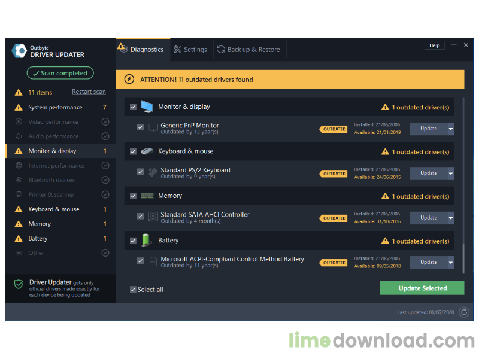Click Update Selected button
This screenshot has height=359, width=479.
pos(422,288)
